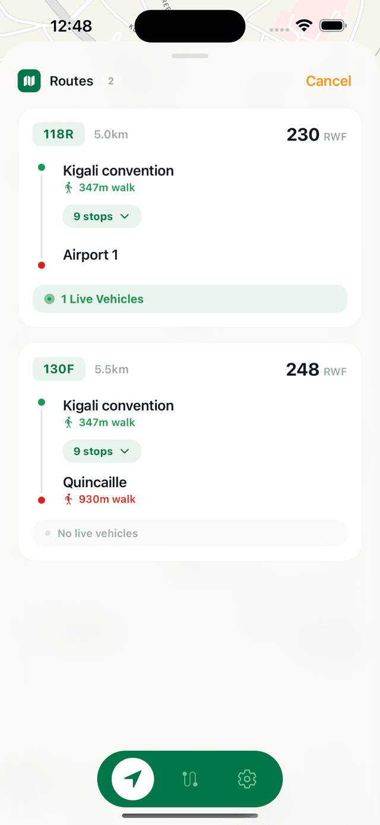The width and height of the screenshot is (380, 825).
Task: Tap walking icon in the 130F route card
Action: pos(69,423)
